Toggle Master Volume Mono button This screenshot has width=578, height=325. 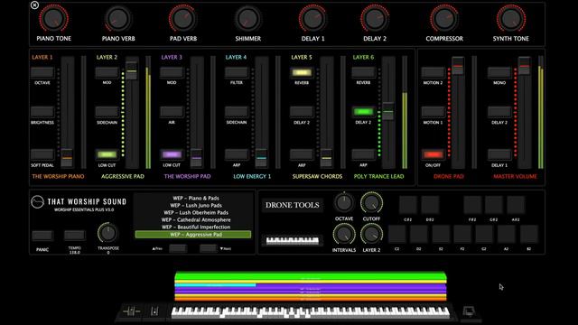tap(499, 72)
